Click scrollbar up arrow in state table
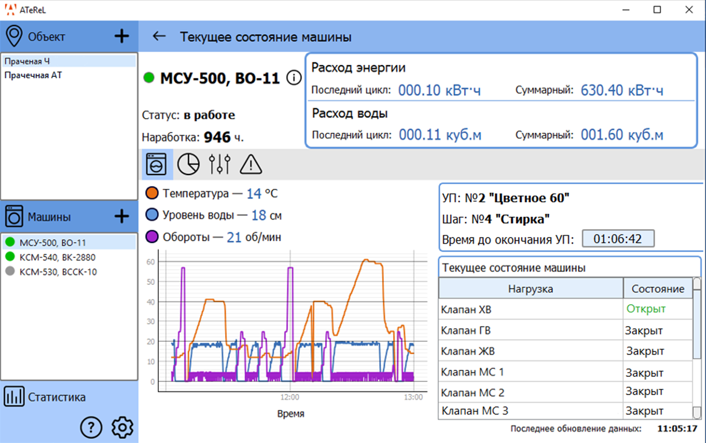 [x=697, y=284]
